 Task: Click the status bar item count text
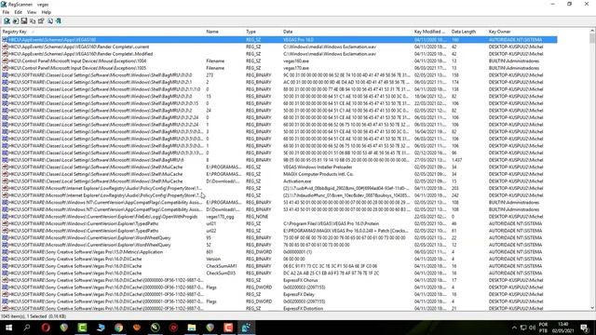[x=34, y=316]
